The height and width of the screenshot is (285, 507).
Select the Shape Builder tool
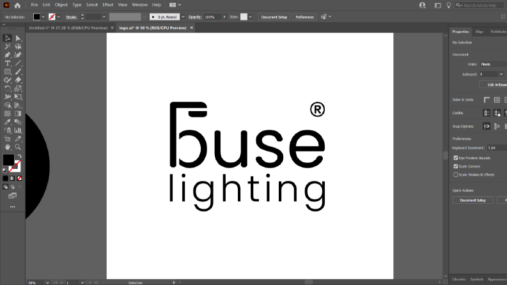pos(8,105)
